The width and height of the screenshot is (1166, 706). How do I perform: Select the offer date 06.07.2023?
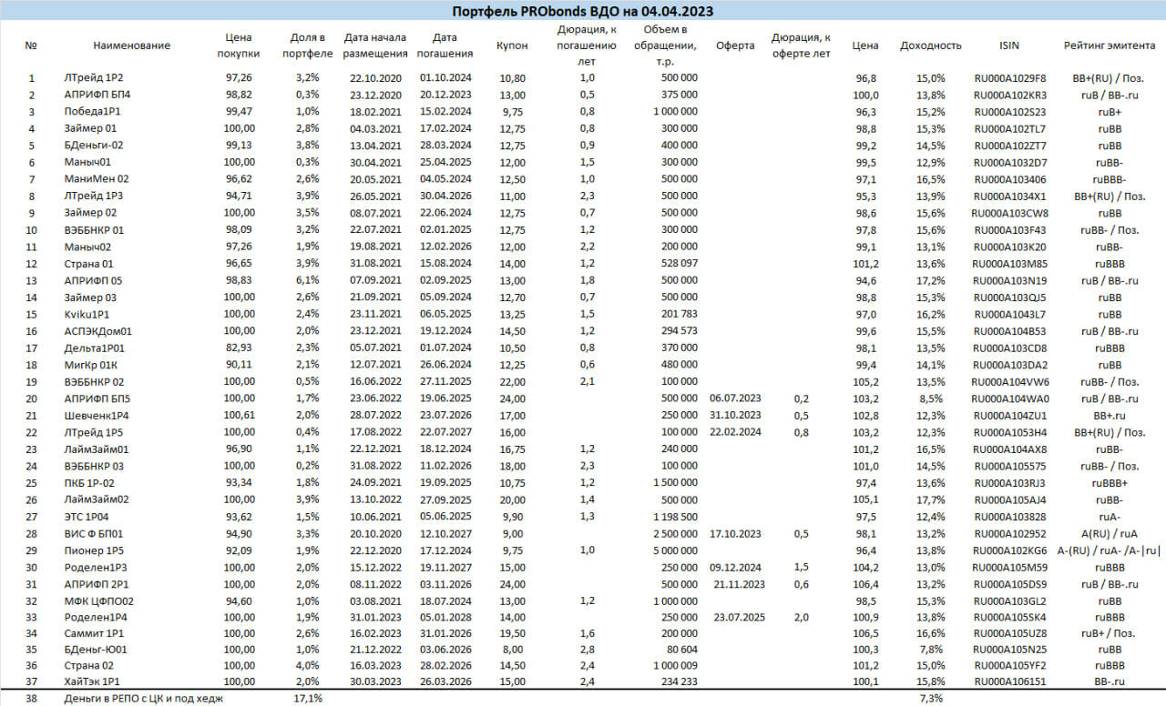tap(735, 398)
